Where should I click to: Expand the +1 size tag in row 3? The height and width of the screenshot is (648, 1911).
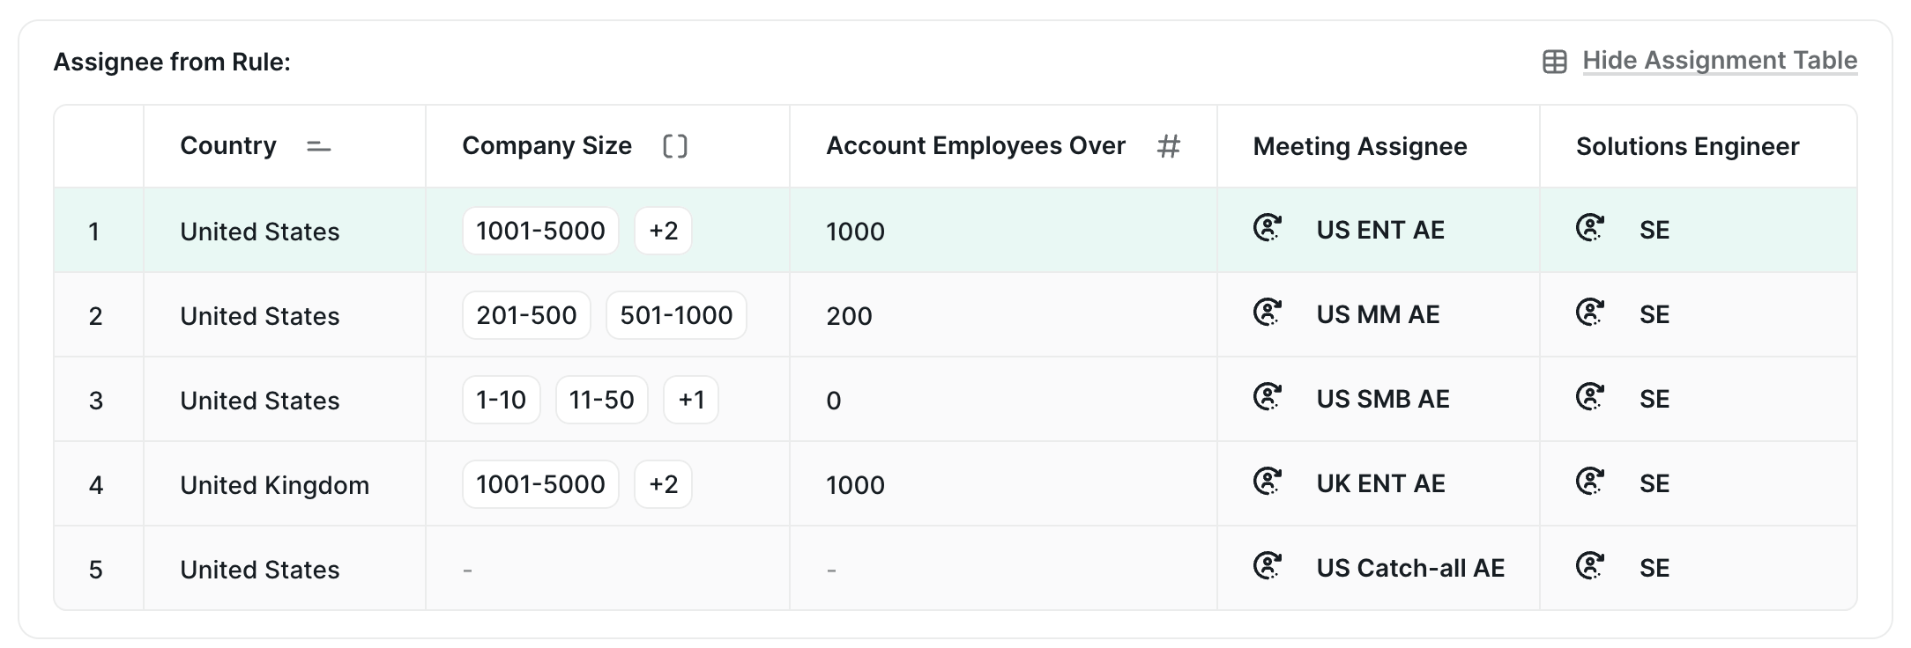(691, 400)
